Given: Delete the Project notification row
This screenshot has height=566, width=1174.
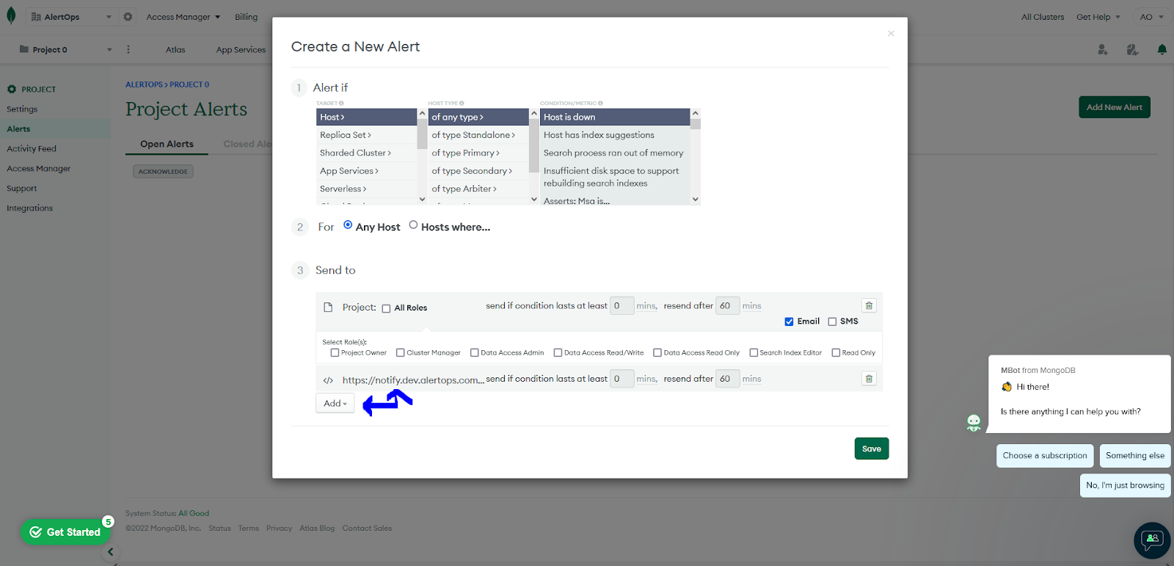Looking at the screenshot, I should click(x=869, y=305).
